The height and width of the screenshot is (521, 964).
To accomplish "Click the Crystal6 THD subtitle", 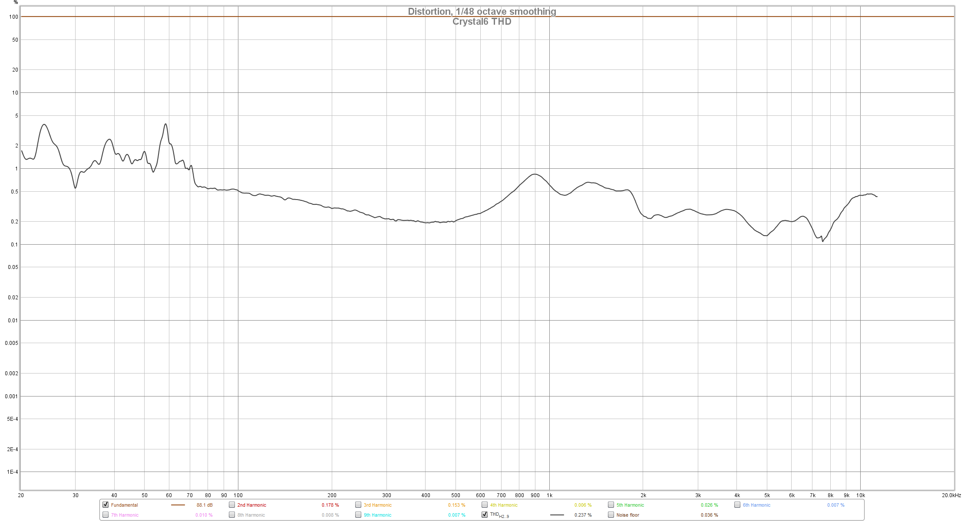I will (x=482, y=22).
